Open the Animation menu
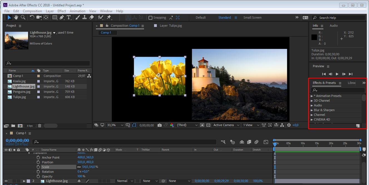Screen dimensions: 369x185 pos(78,11)
